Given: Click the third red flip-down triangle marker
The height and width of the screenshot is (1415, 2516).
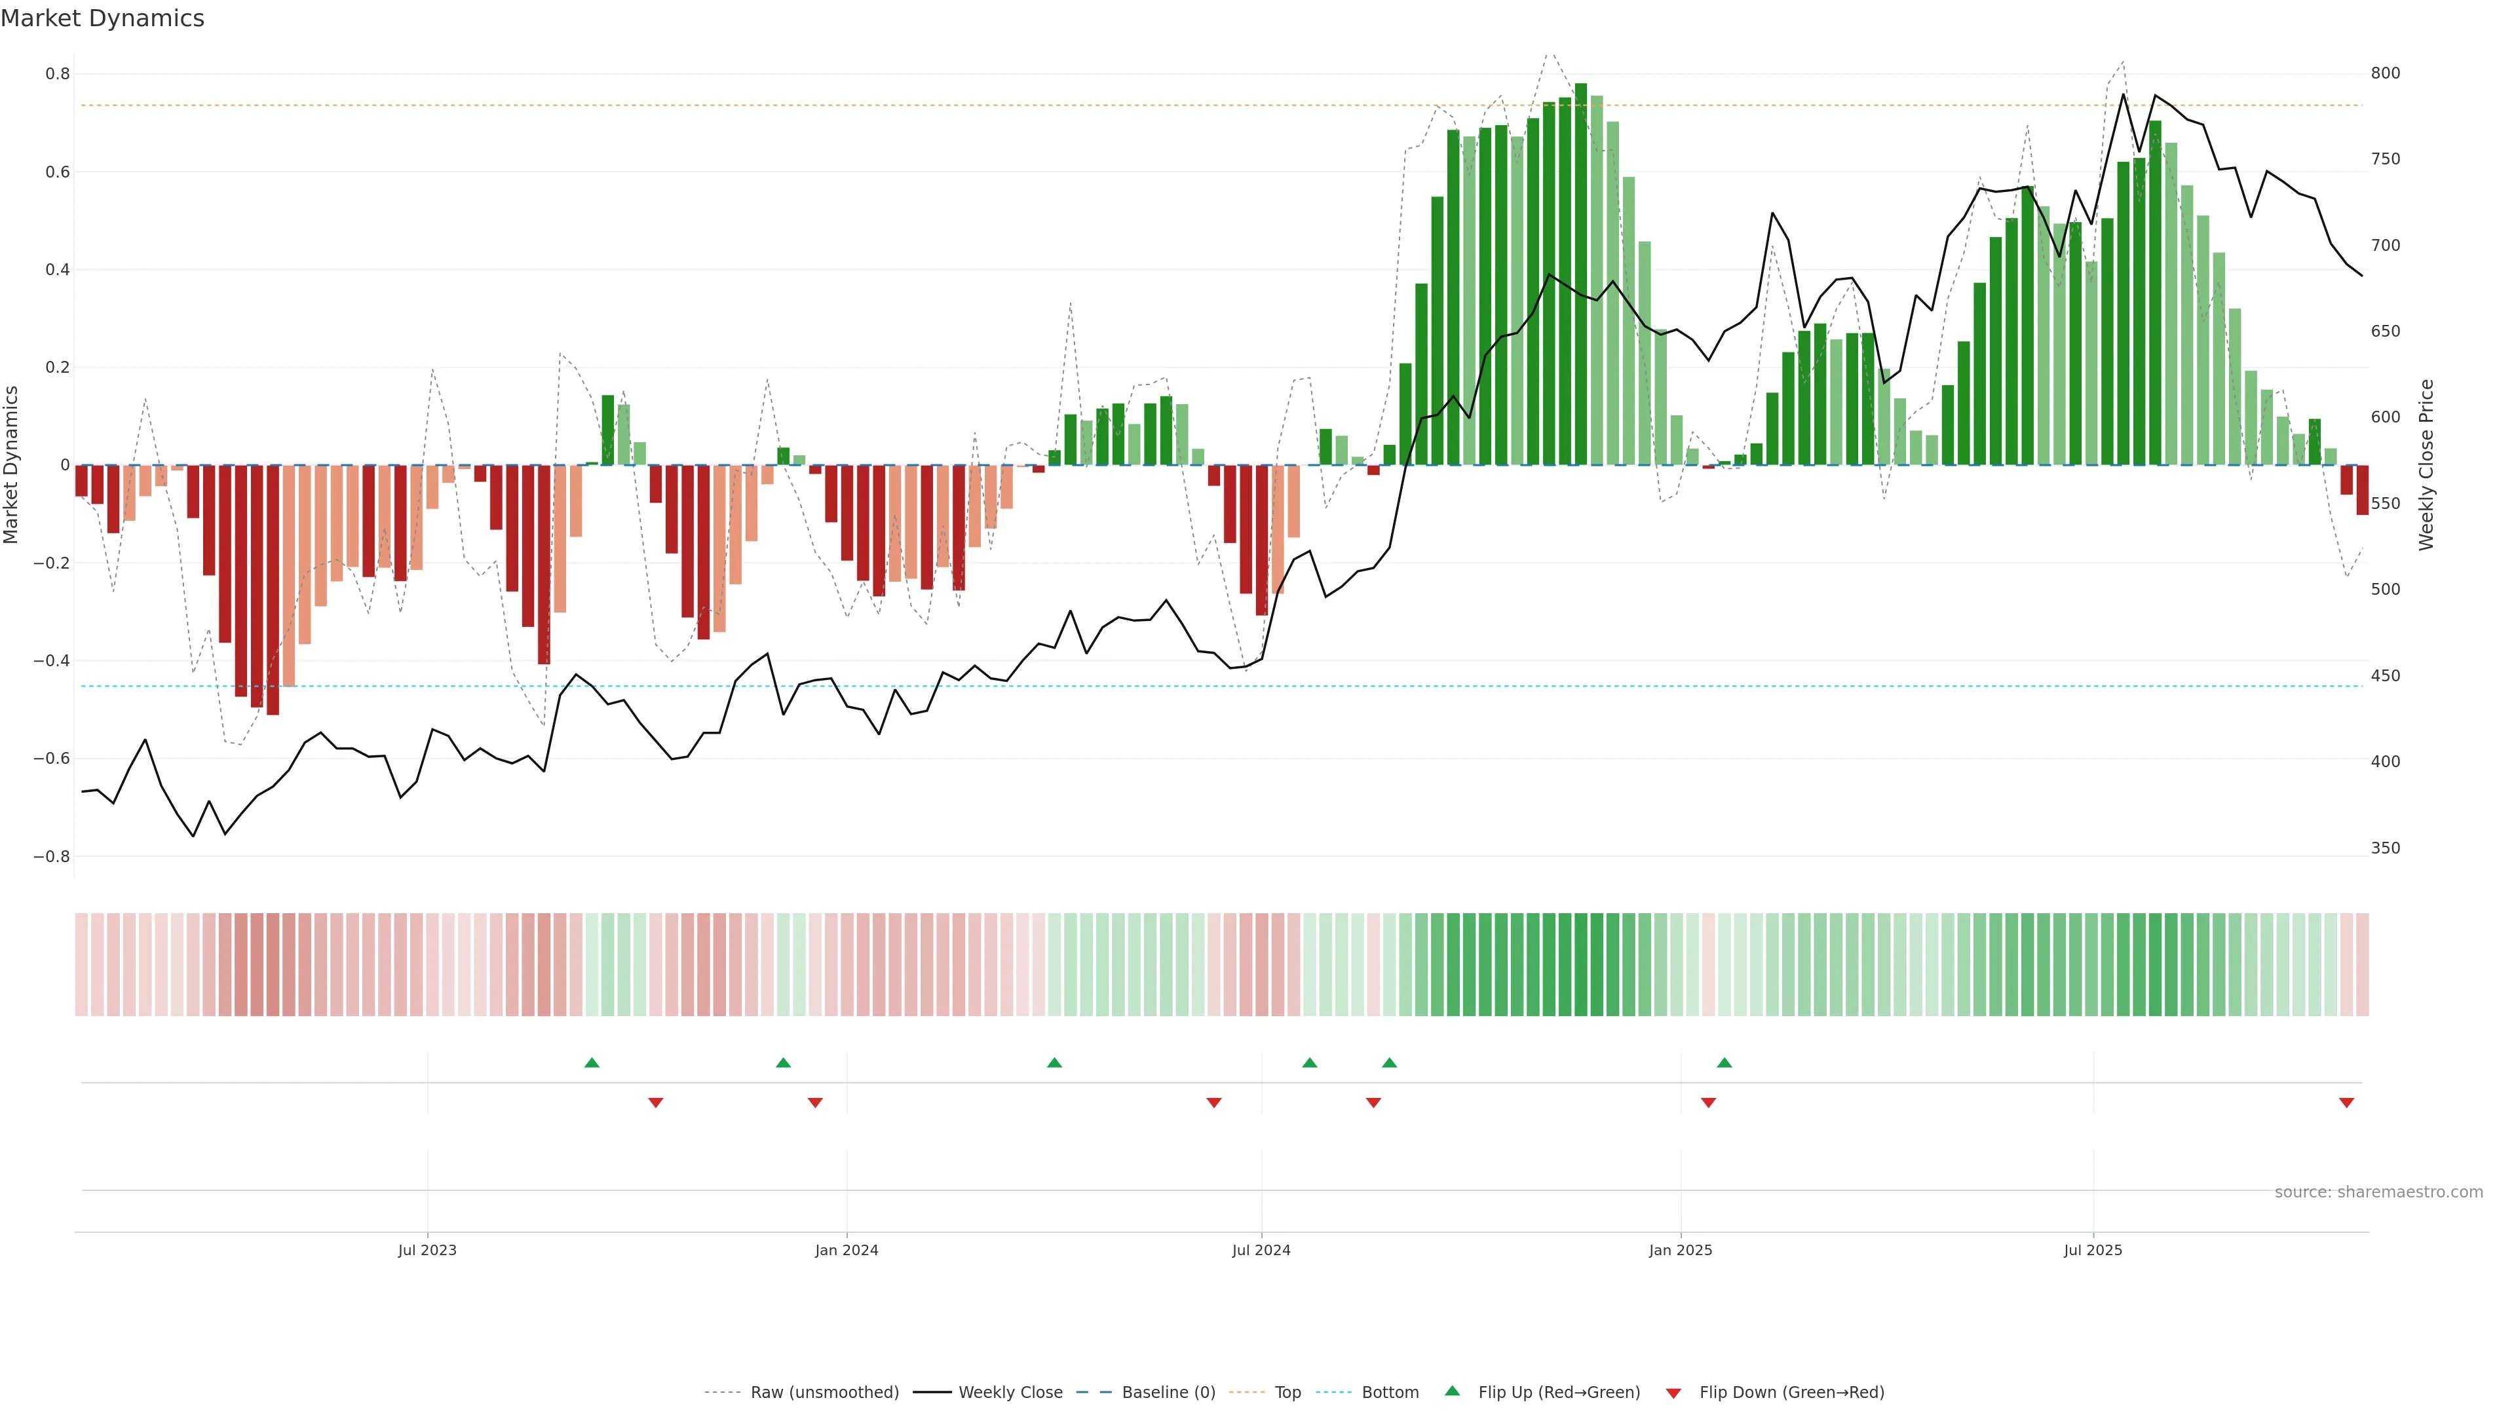Looking at the screenshot, I should (x=1214, y=1103).
